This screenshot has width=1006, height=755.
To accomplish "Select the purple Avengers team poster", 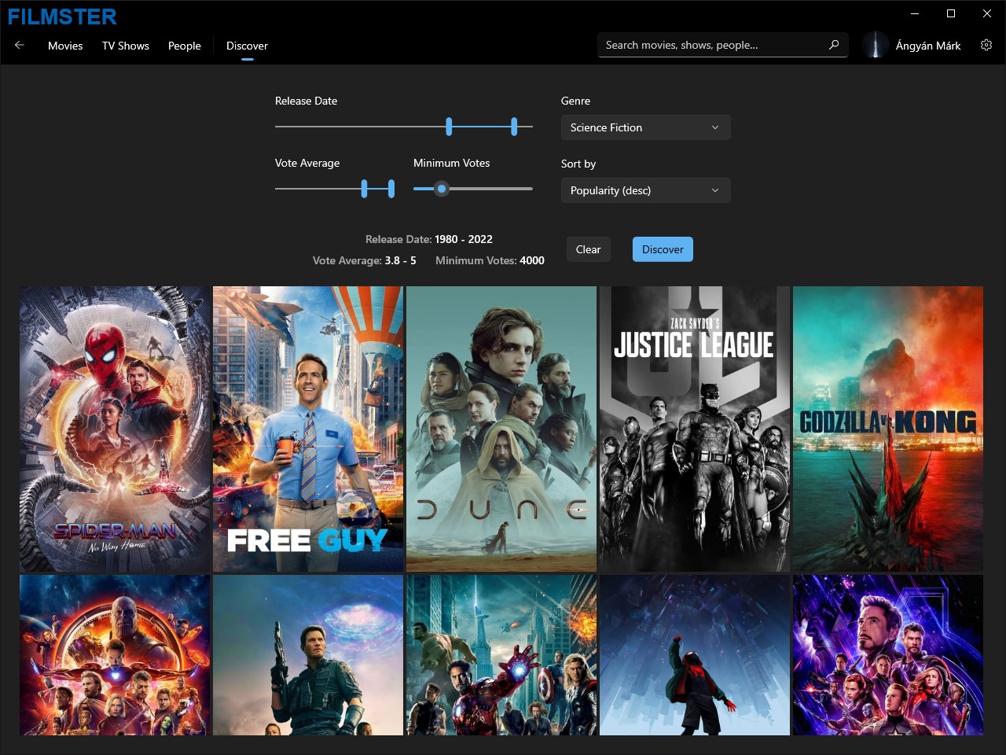I will coord(888,655).
